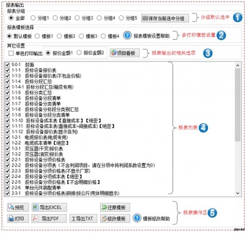247x233 pixels.
Task: Uncheck the 1-1-6 投标设备分段清单 checkbox
Action: click(7, 98)
